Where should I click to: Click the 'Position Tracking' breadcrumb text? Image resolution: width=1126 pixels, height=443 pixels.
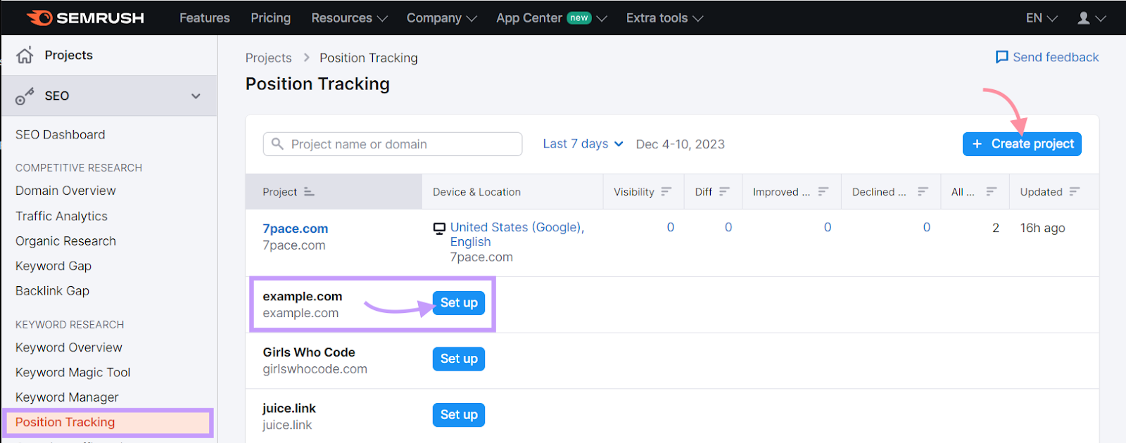click(x=368, y=58)
